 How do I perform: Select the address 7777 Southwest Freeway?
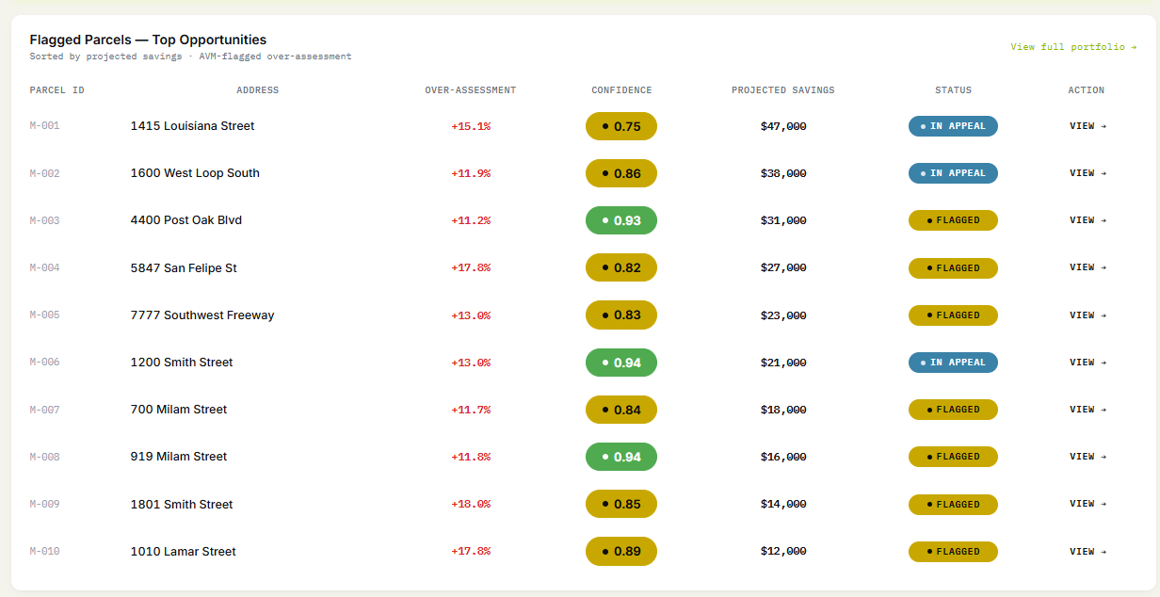click(202, 315)
